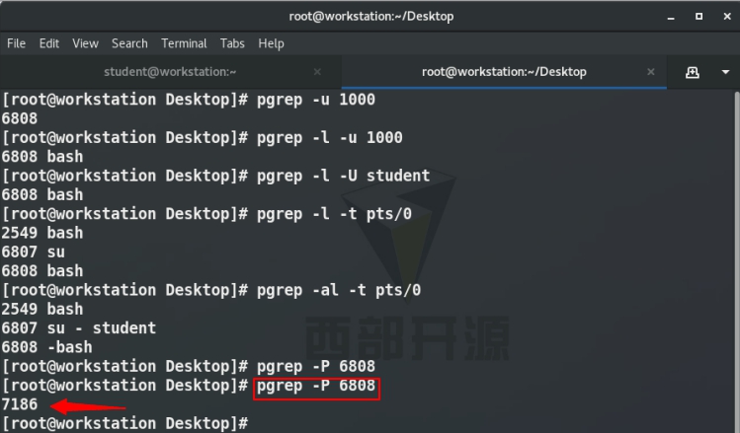Click the empty prompt on the last line
The height and width of the screenshot is (433, 740).
click(x=125, y=423)
